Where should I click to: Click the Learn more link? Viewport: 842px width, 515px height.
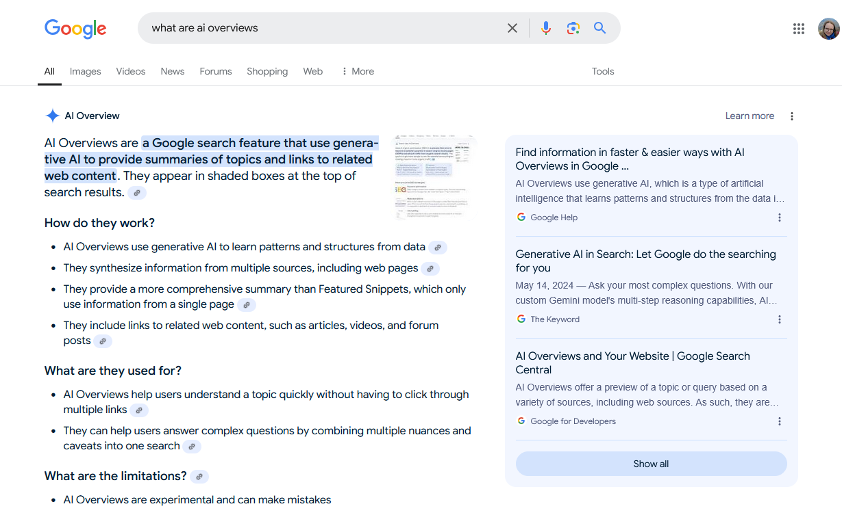(750, 116)
